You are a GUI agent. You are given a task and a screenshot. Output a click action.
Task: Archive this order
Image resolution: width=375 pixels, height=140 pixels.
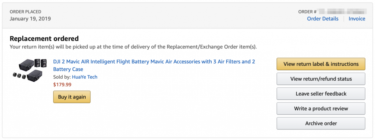(321, 123)
